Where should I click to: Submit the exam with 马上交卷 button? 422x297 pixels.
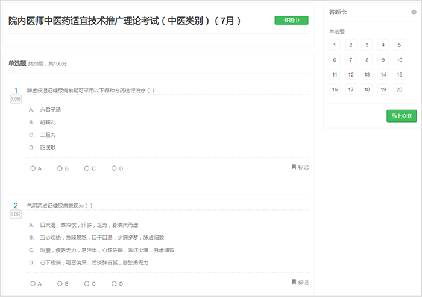click(x=401, y=116)
